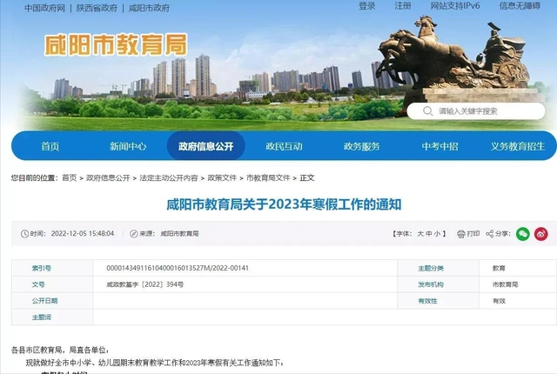Image resolution: width=557 pixels, height=374 pixels.
Task: Click the printer icon to print
Action: (x=460, y=234)
